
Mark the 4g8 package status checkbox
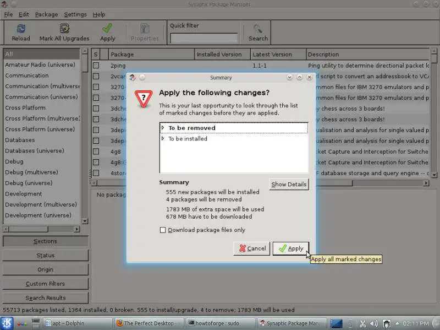tap(96, 152)
